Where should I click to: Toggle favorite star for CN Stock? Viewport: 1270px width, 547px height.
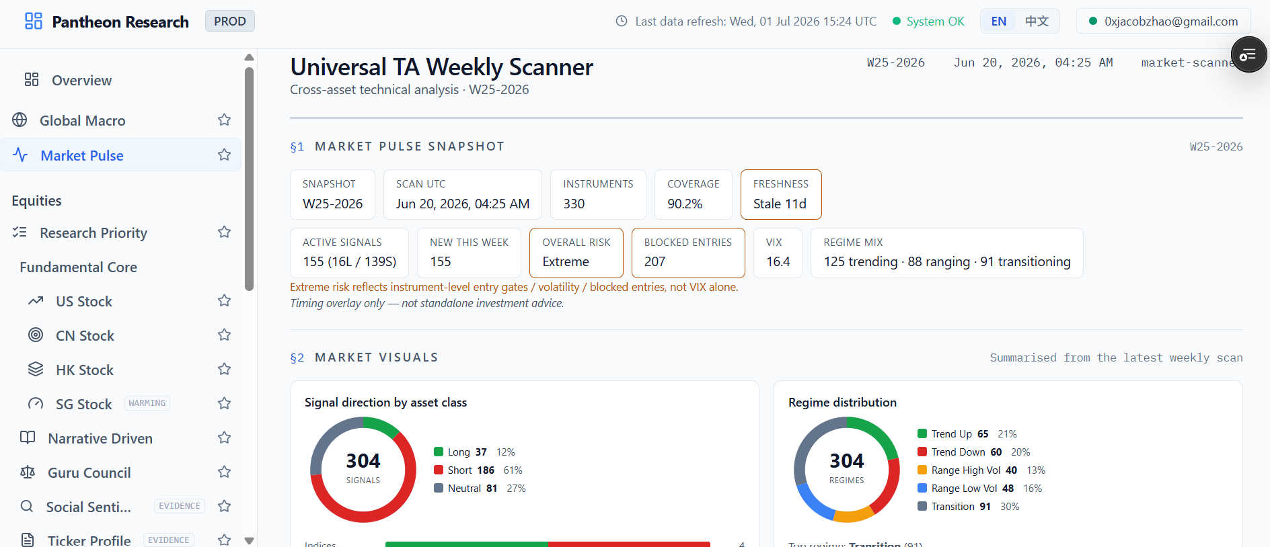pos(225,335)
